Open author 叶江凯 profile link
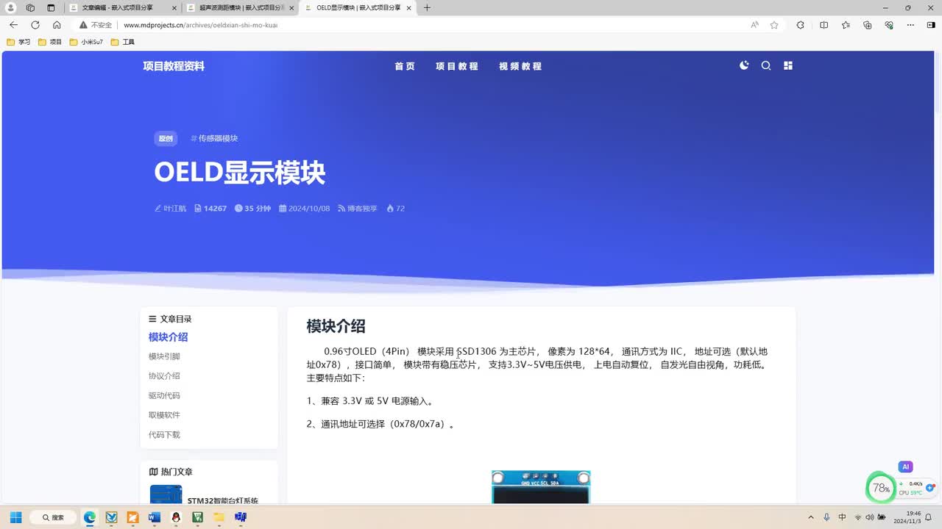 point(170,209)
